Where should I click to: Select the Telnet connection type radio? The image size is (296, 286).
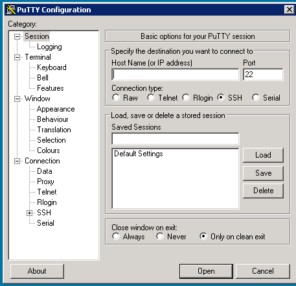click(151, 97)
